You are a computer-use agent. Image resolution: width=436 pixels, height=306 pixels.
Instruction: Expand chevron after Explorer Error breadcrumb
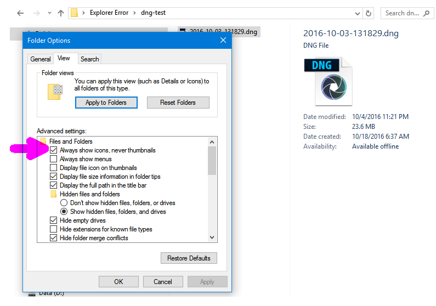coord(134,13)
